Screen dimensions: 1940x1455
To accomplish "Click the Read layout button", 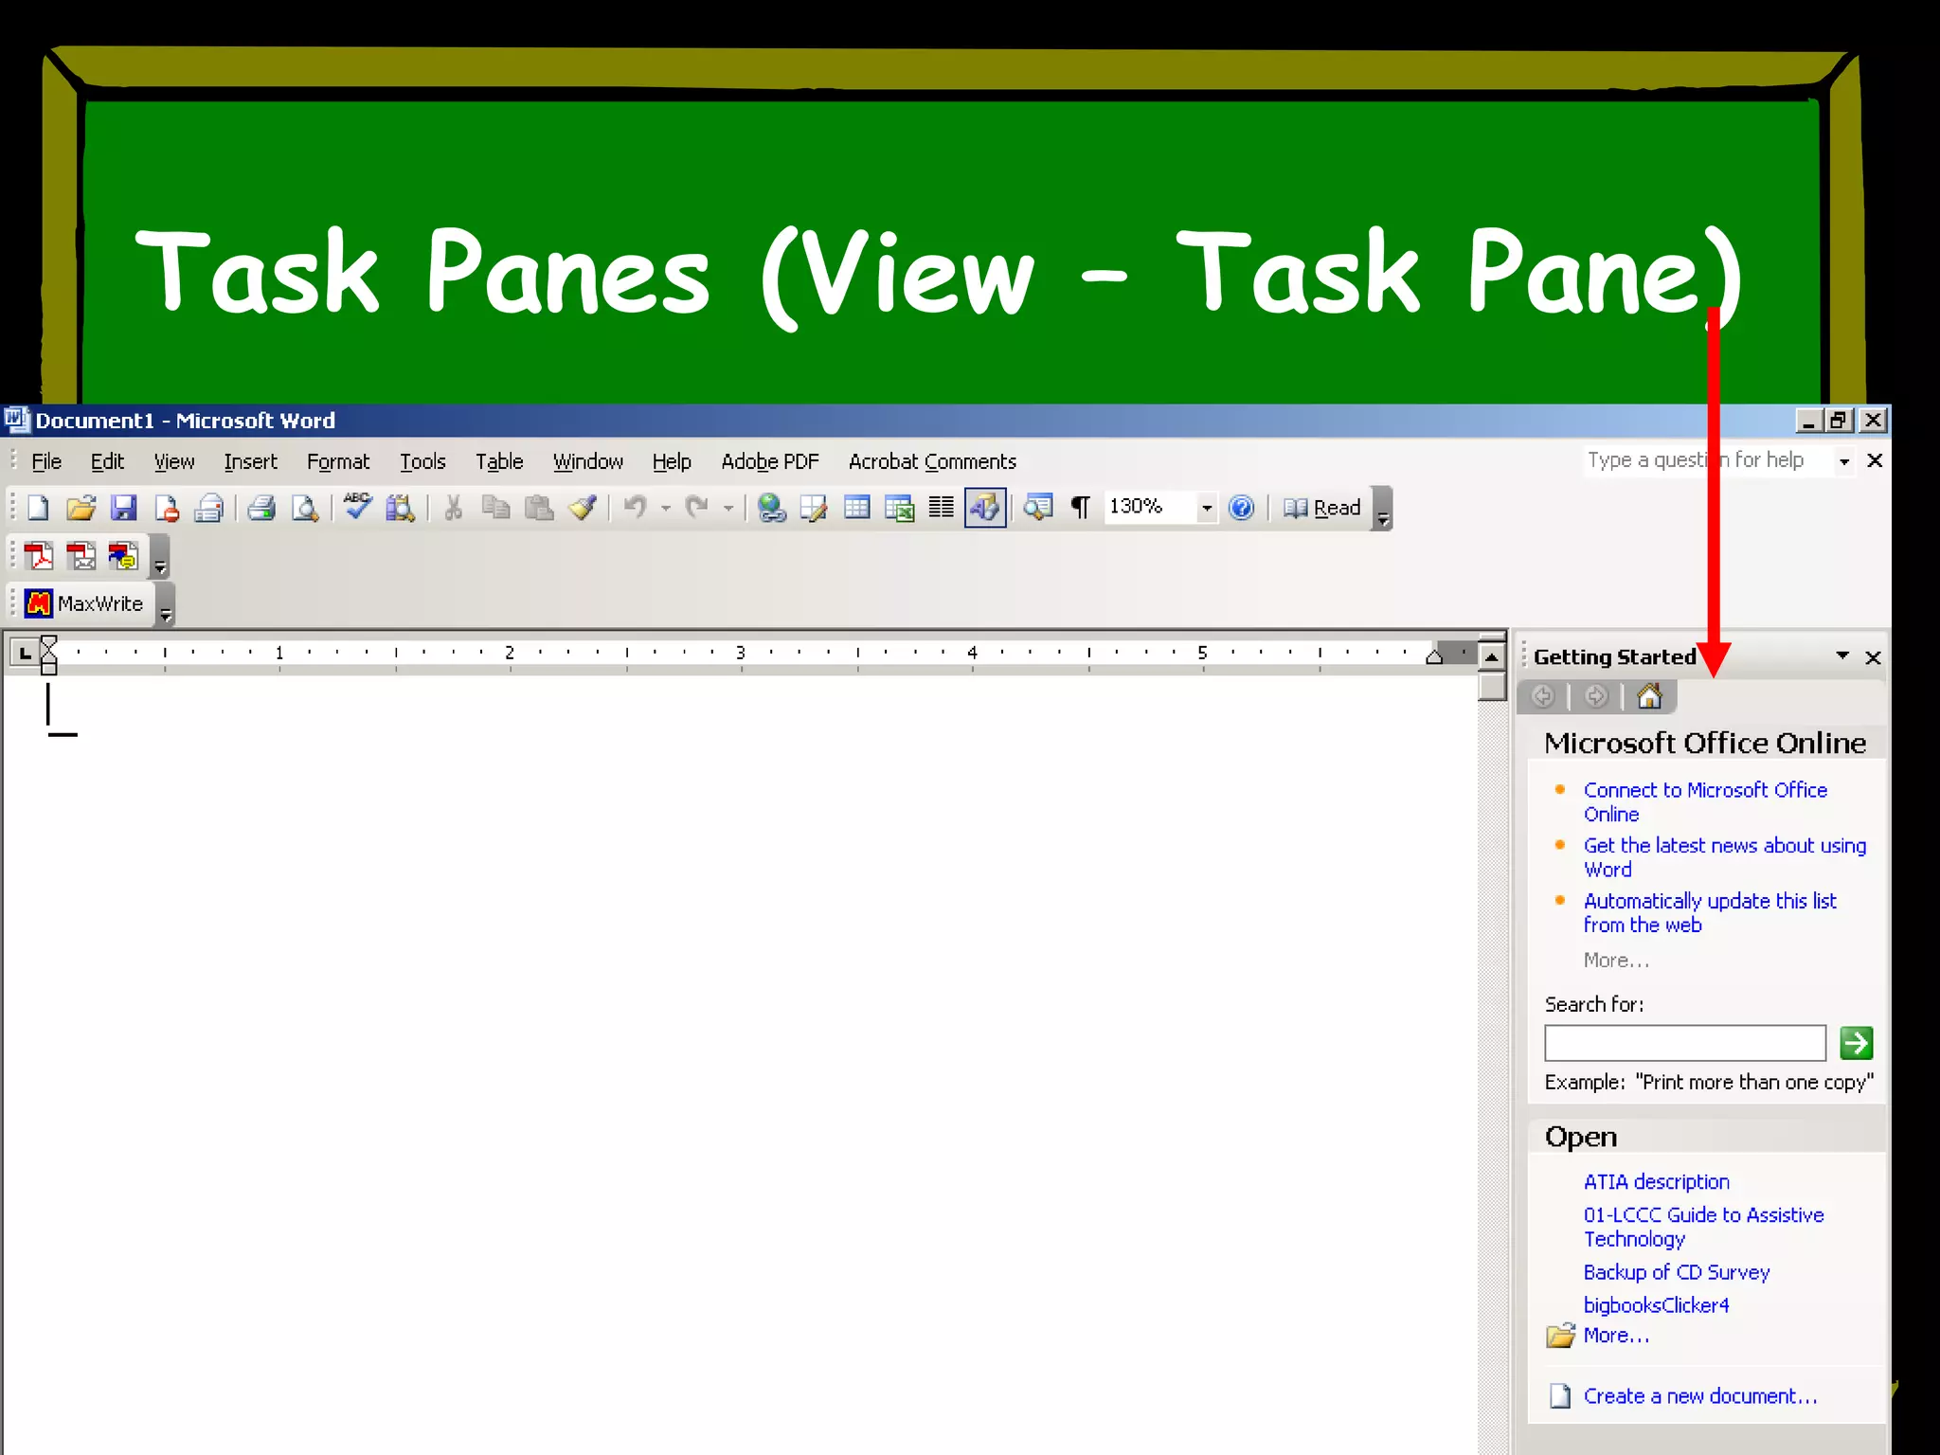I will (x=1322, y=508).
